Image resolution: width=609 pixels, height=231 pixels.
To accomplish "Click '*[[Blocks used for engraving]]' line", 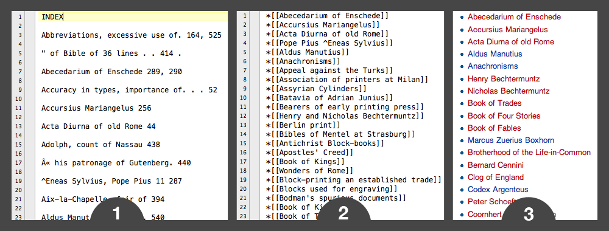I will (x=331, y=189).
